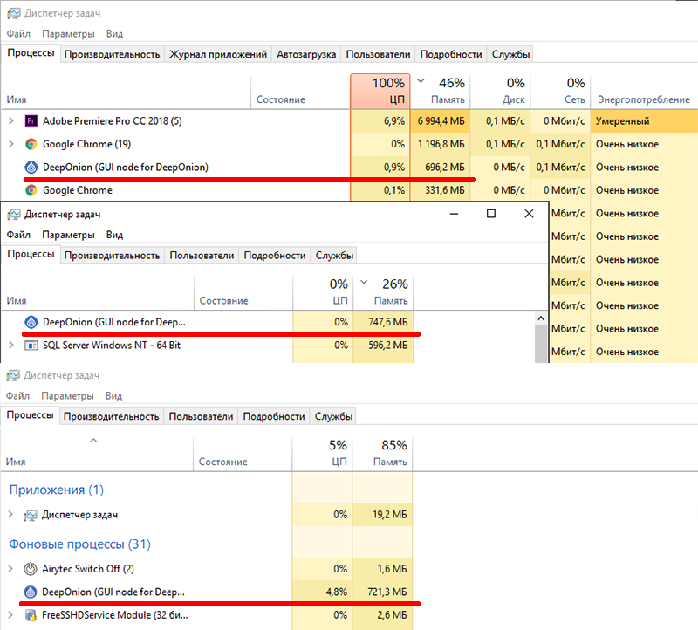Click title bar icon of the 85% Память window
The width and height of the screenshot is (698, 630).
(12, 375)
